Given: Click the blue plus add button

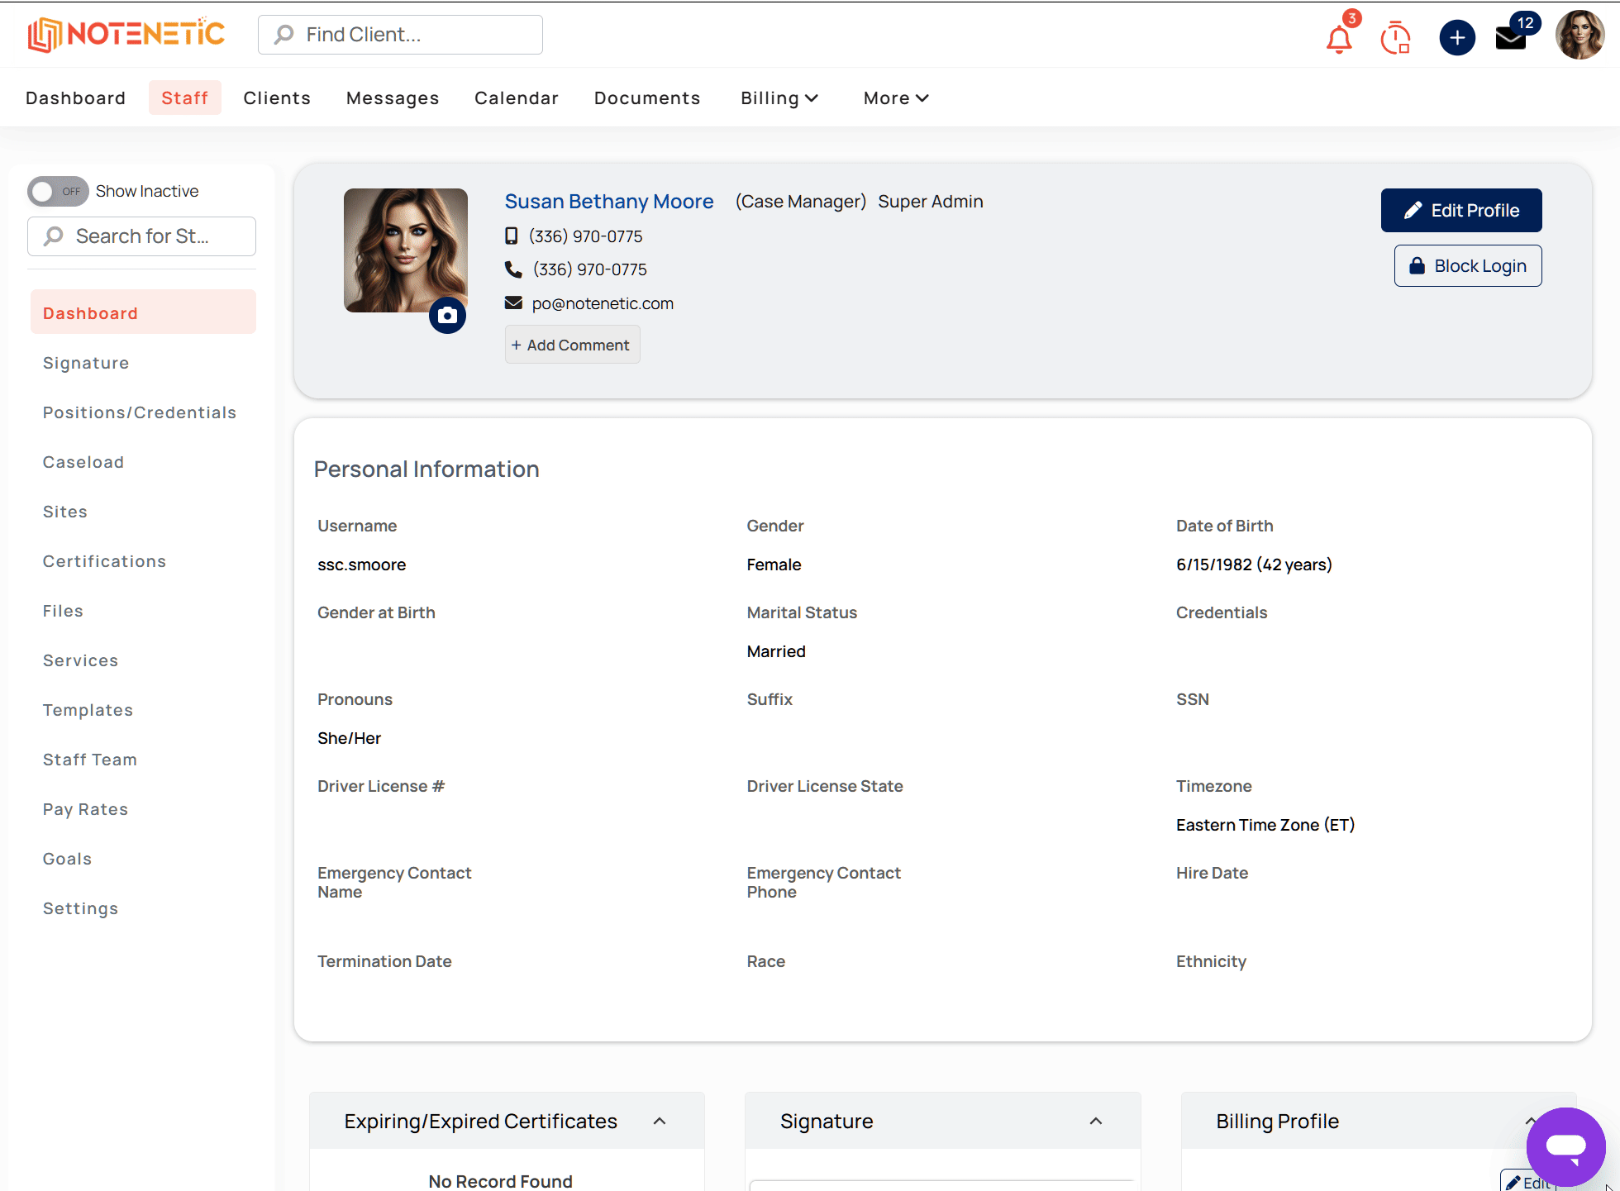Looking at the screenshot, I should (1457, 38).
